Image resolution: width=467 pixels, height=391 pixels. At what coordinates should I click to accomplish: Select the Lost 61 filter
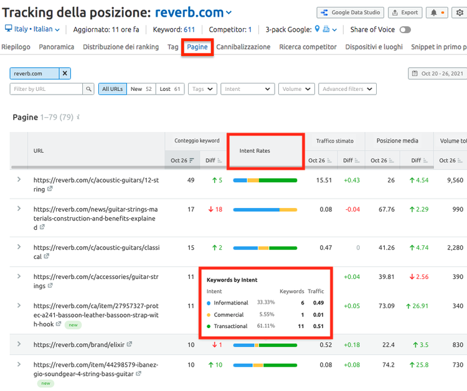coord(170,89)
